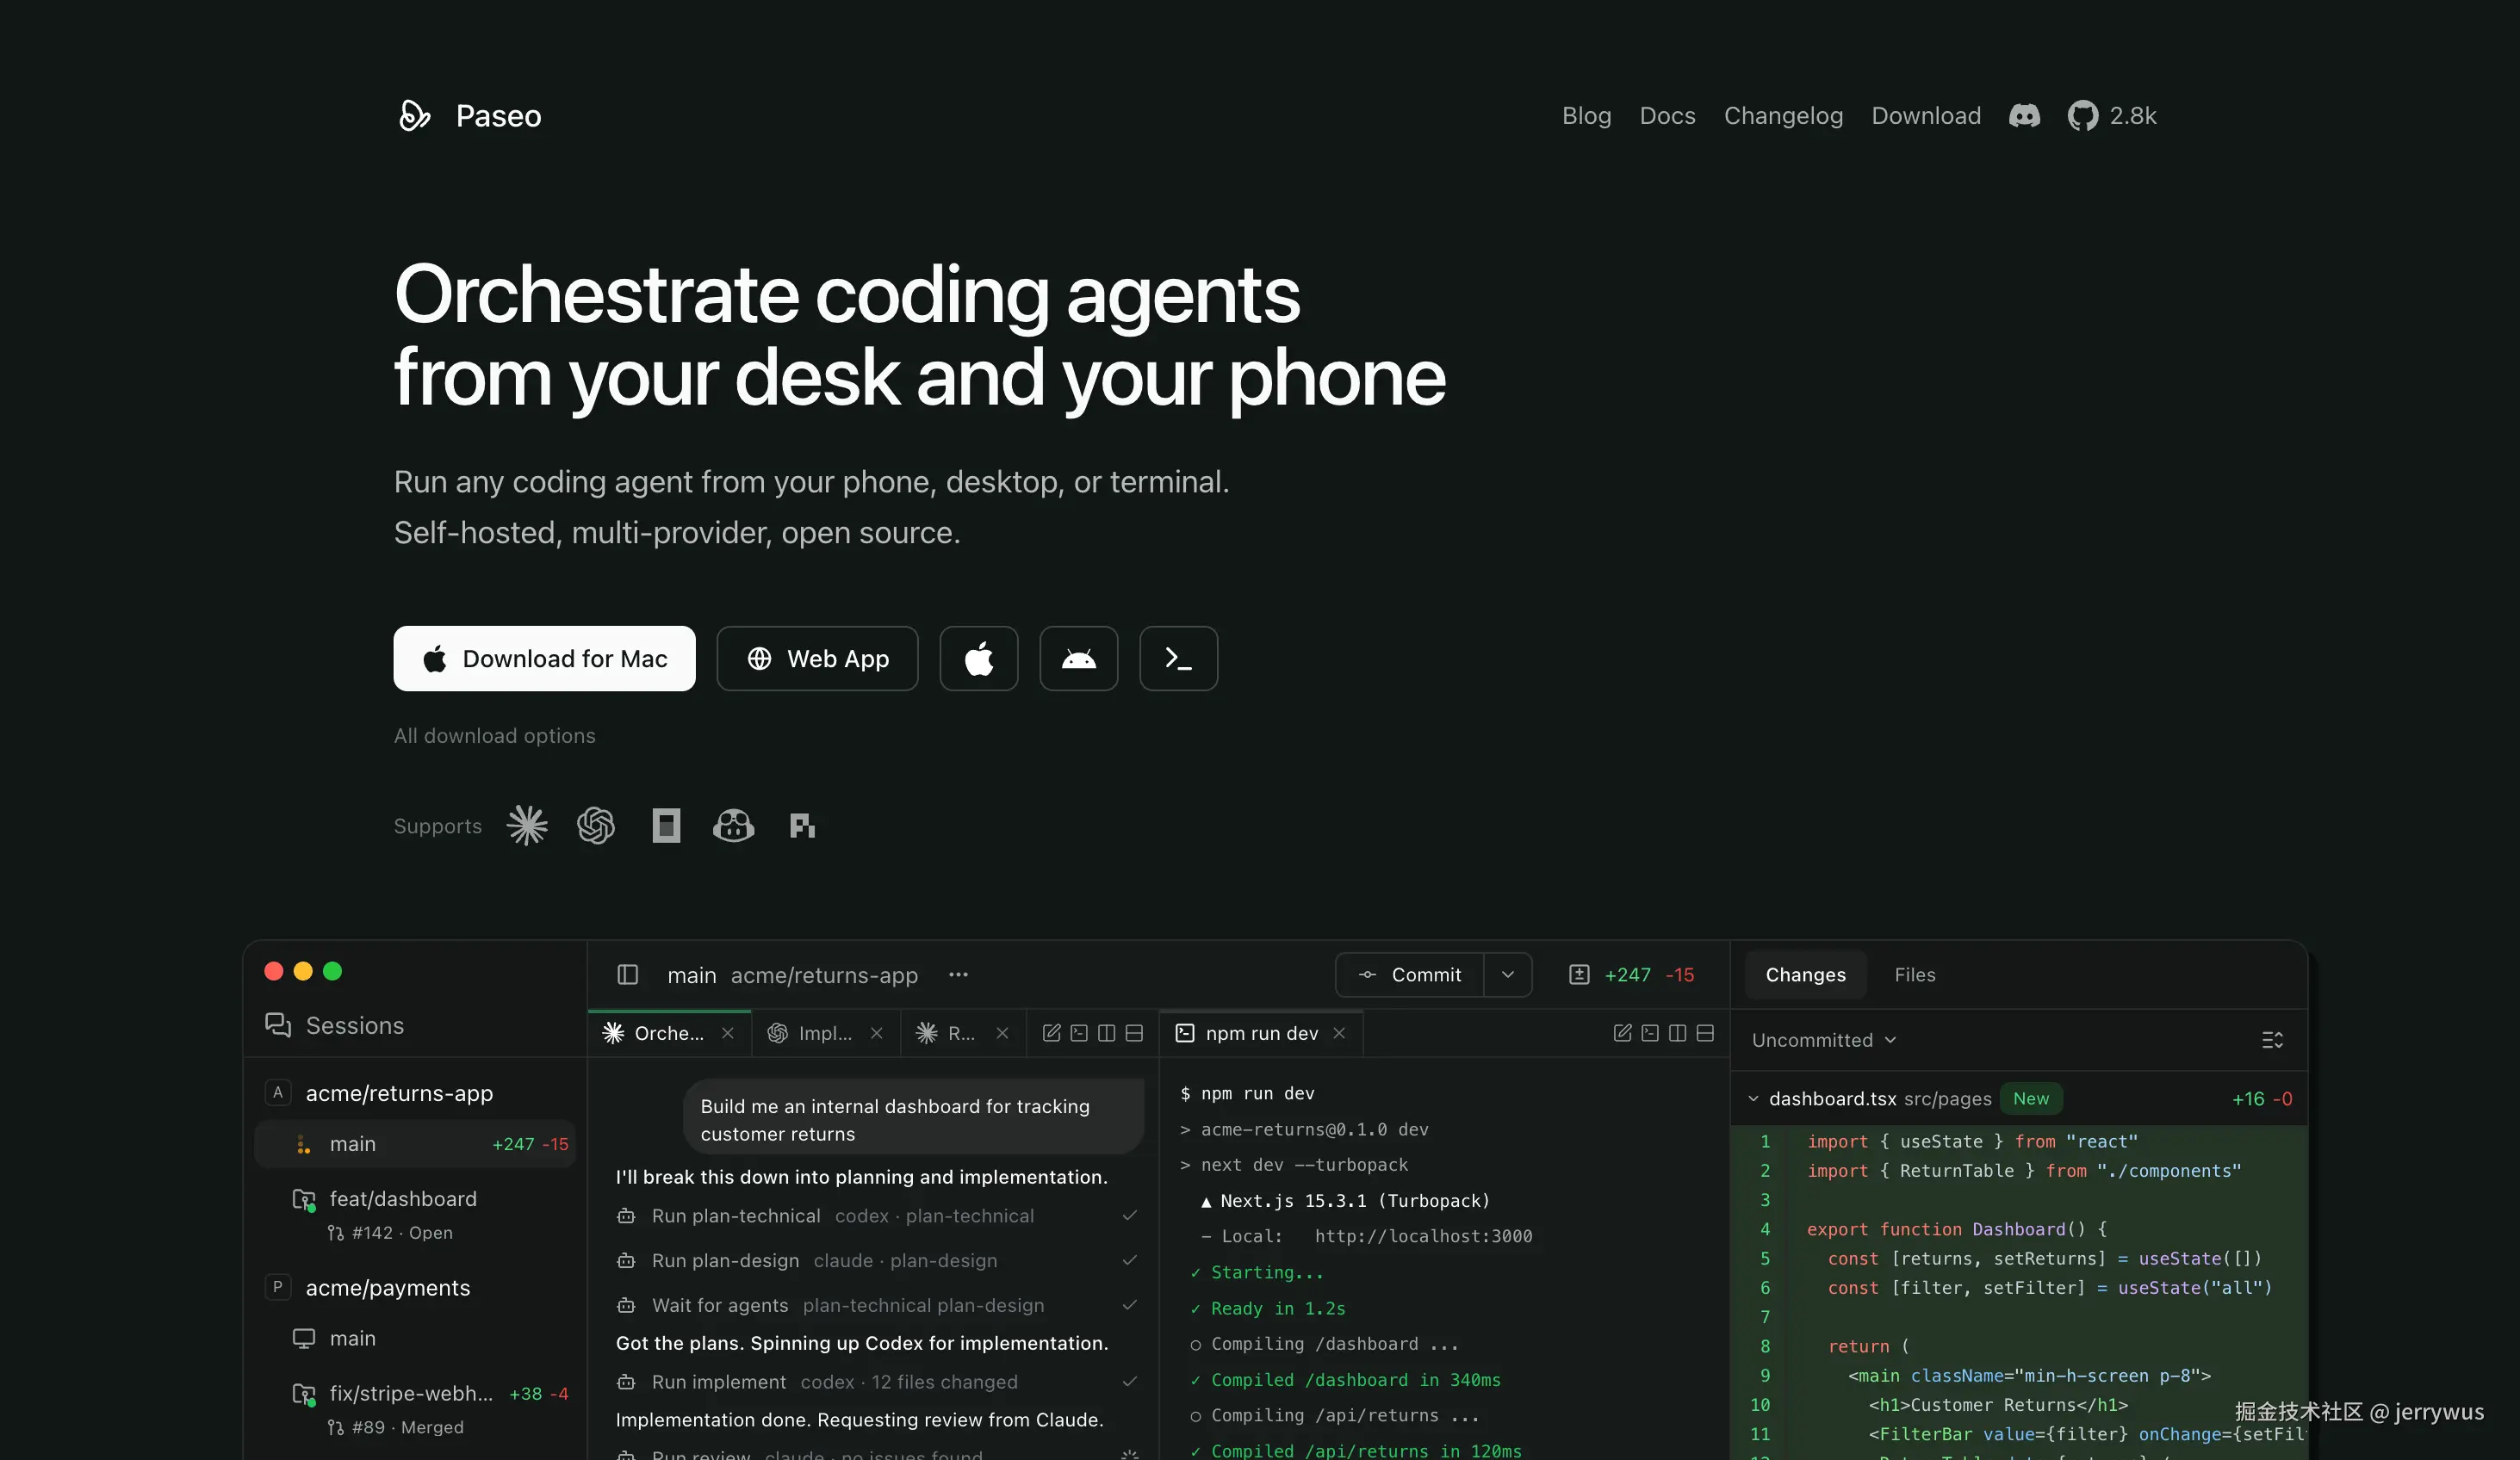2520x1460 pixels.
Task: Open the GitHub icon showing 2.8k
Action: click(2083, 116)
